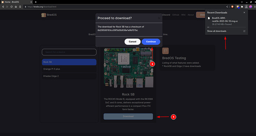
Task: Close the Home - BredOS tab
Action: (31, 2)
